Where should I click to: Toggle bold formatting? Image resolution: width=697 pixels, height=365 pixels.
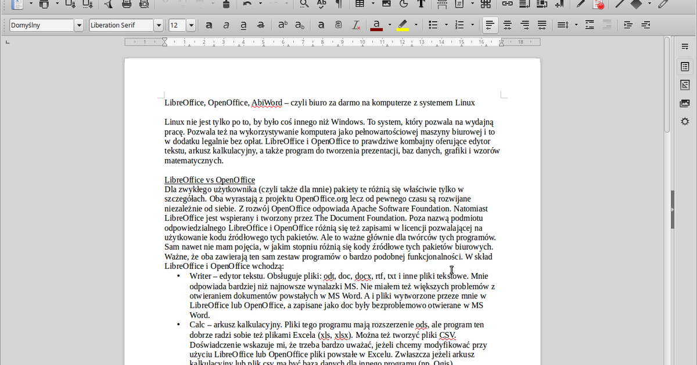[x=209, y=25]
